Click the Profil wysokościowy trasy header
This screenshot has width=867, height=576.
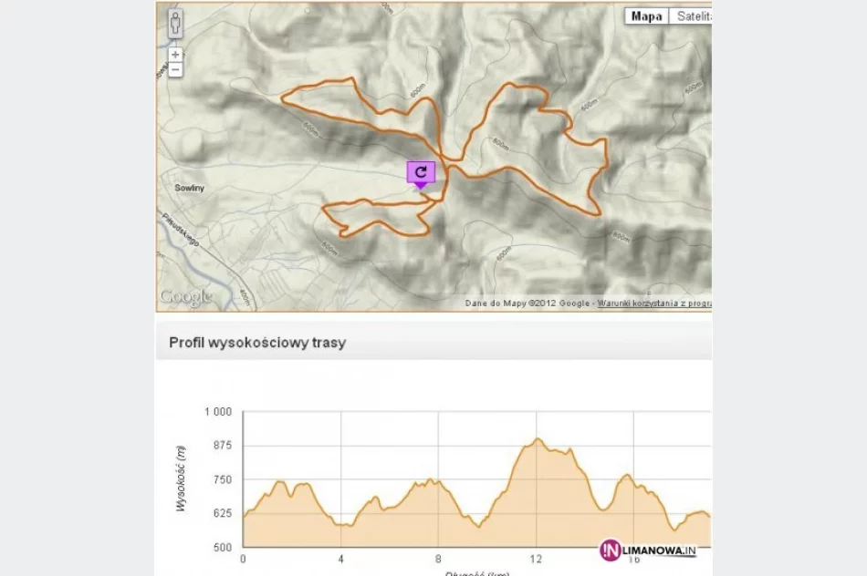click(257, 343)
